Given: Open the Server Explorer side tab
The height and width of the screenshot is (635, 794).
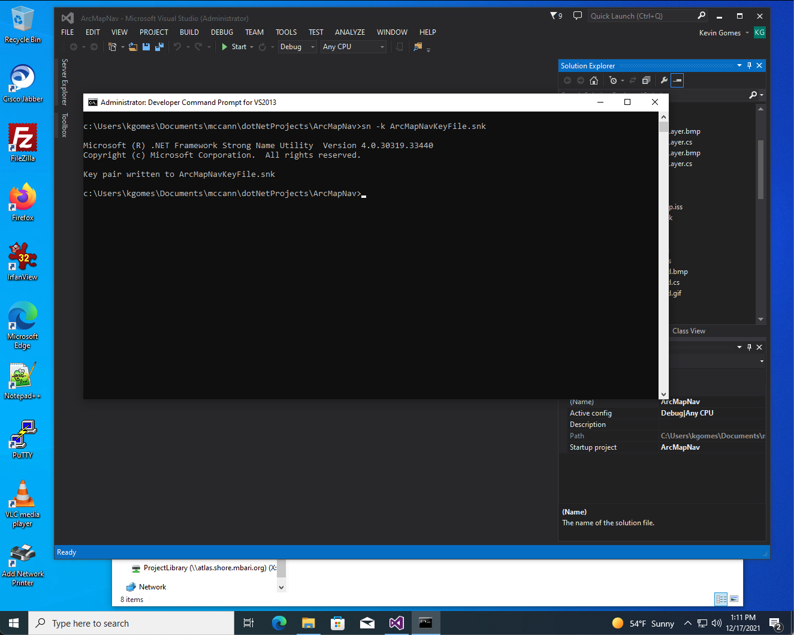Looking at the screenshot, I should pos(65,82).
